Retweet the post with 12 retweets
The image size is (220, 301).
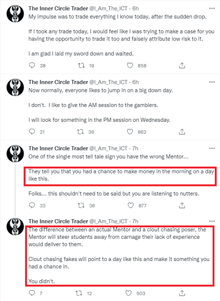coord(79,293)
